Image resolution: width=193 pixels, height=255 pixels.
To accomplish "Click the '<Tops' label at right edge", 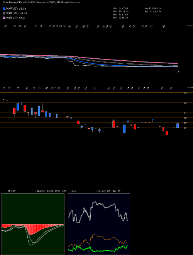I will [190, 26].
